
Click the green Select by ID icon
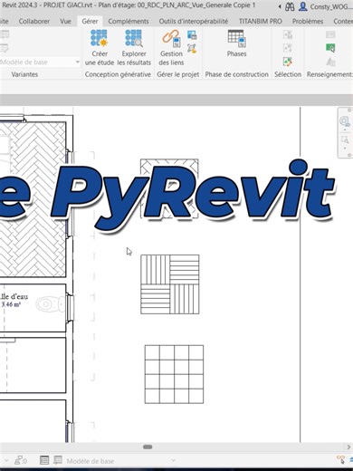pos(330,48)
